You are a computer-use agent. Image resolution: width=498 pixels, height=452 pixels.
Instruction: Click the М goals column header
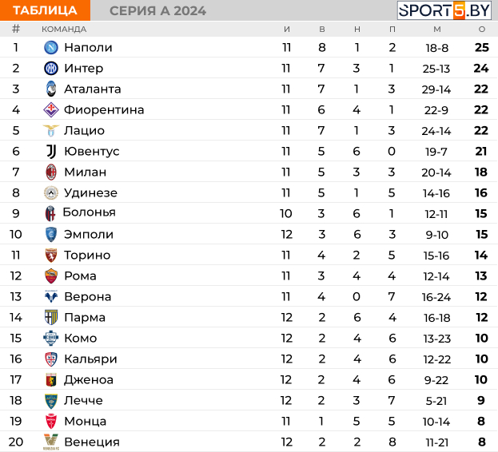[x=437, y=30]
